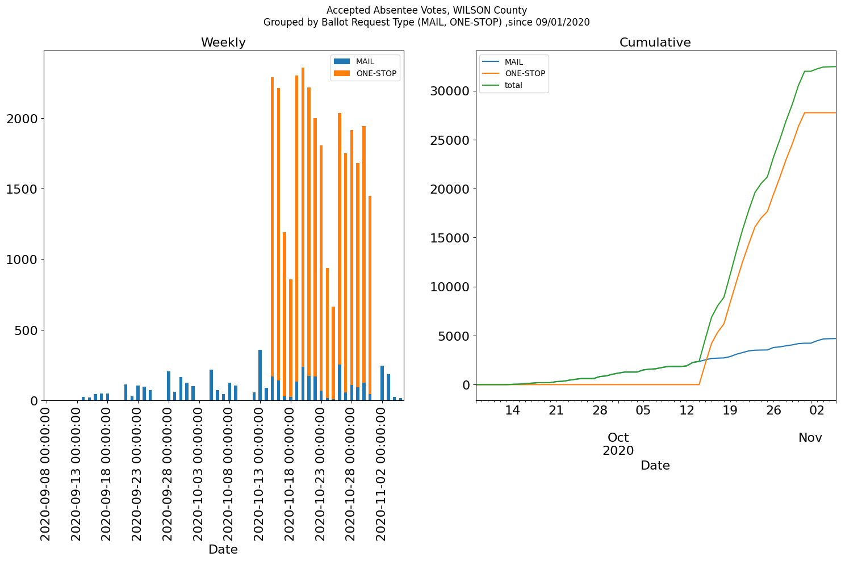841x561 pixels.
Task: Click the 'total' label in Cumulative legend
Action: coord(513,85)
